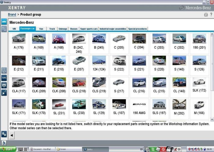Open the Windows Start button
The height and width of the screenshot is (152, 214).
tap(8, 149)
